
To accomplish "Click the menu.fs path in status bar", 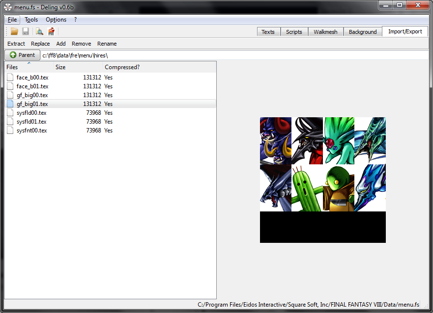I will coord(309,305).
